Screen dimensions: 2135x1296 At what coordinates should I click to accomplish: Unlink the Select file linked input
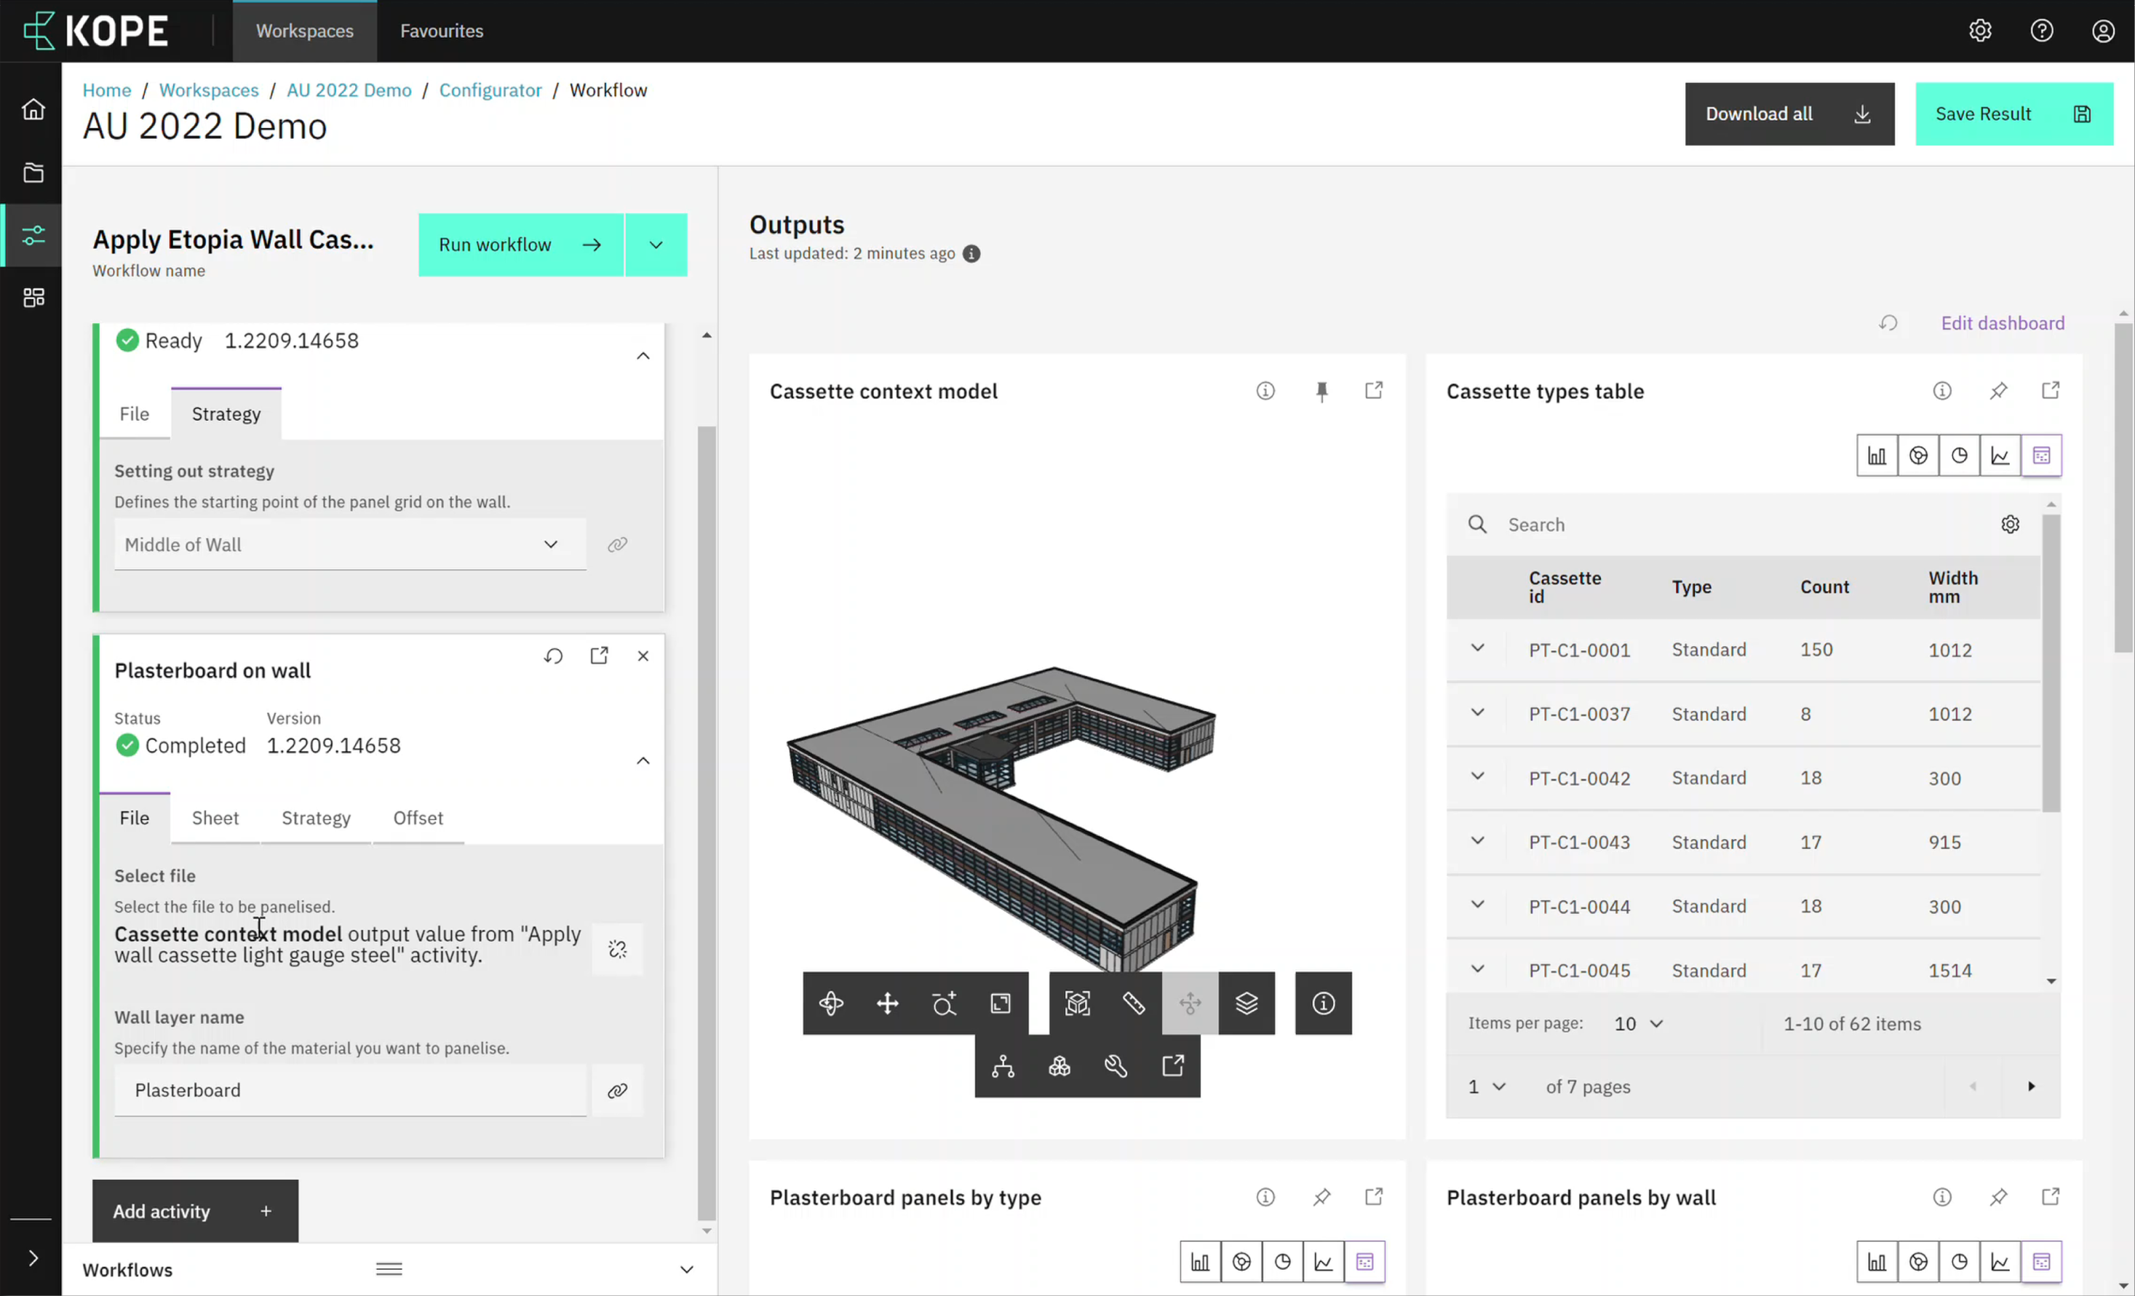tap(617, 950)
